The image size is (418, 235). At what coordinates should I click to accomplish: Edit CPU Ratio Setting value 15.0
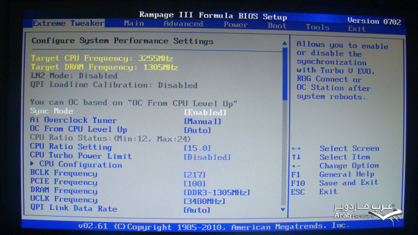(197, 148)
